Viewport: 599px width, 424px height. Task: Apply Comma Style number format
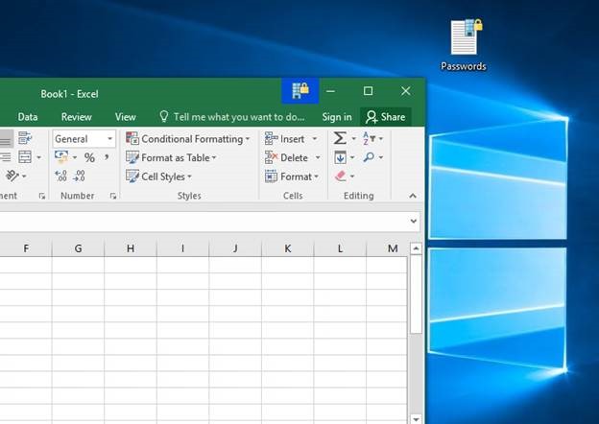coord(105,157)
